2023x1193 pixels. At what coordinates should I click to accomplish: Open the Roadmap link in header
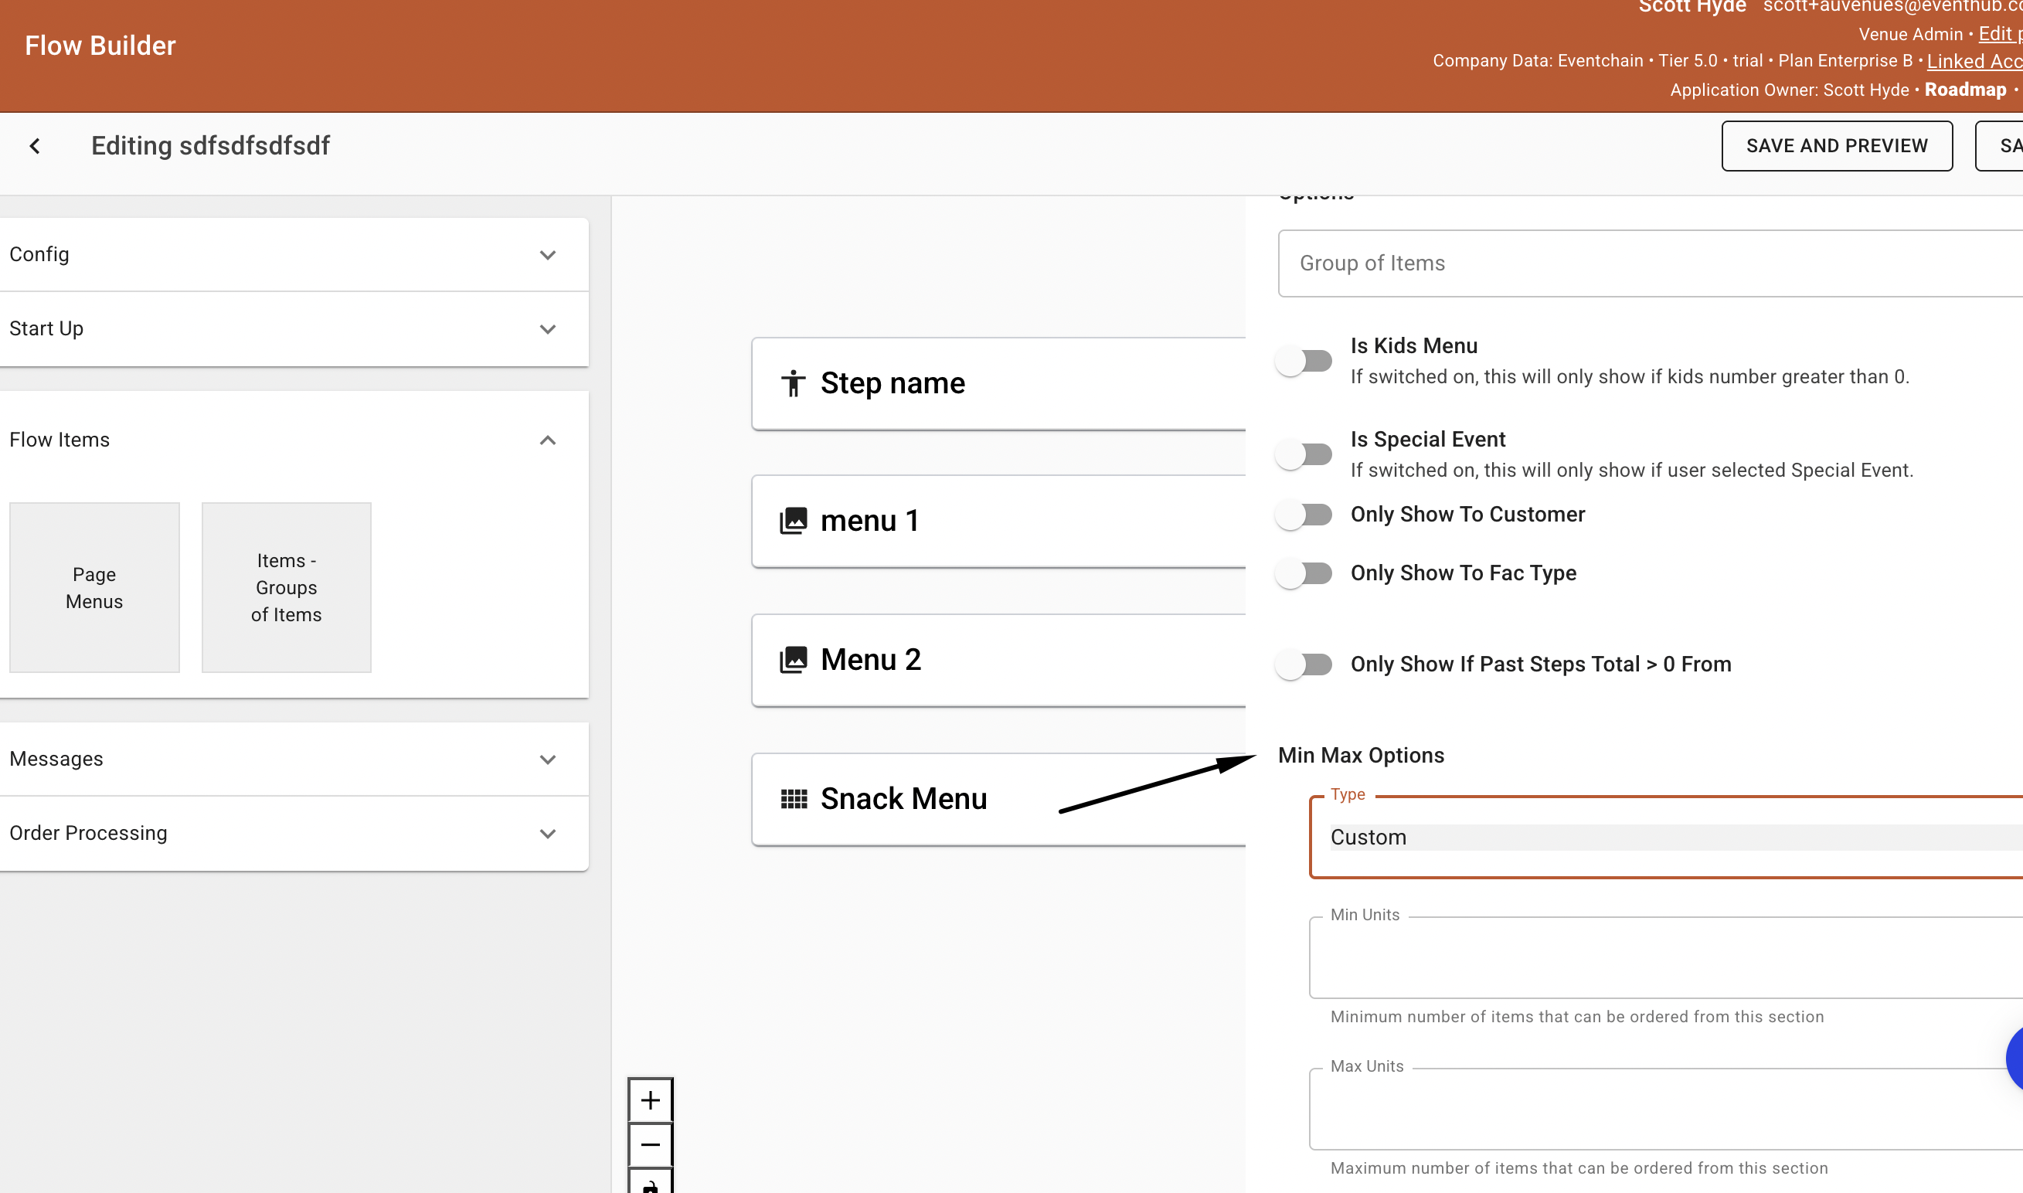click(1964, 90)
